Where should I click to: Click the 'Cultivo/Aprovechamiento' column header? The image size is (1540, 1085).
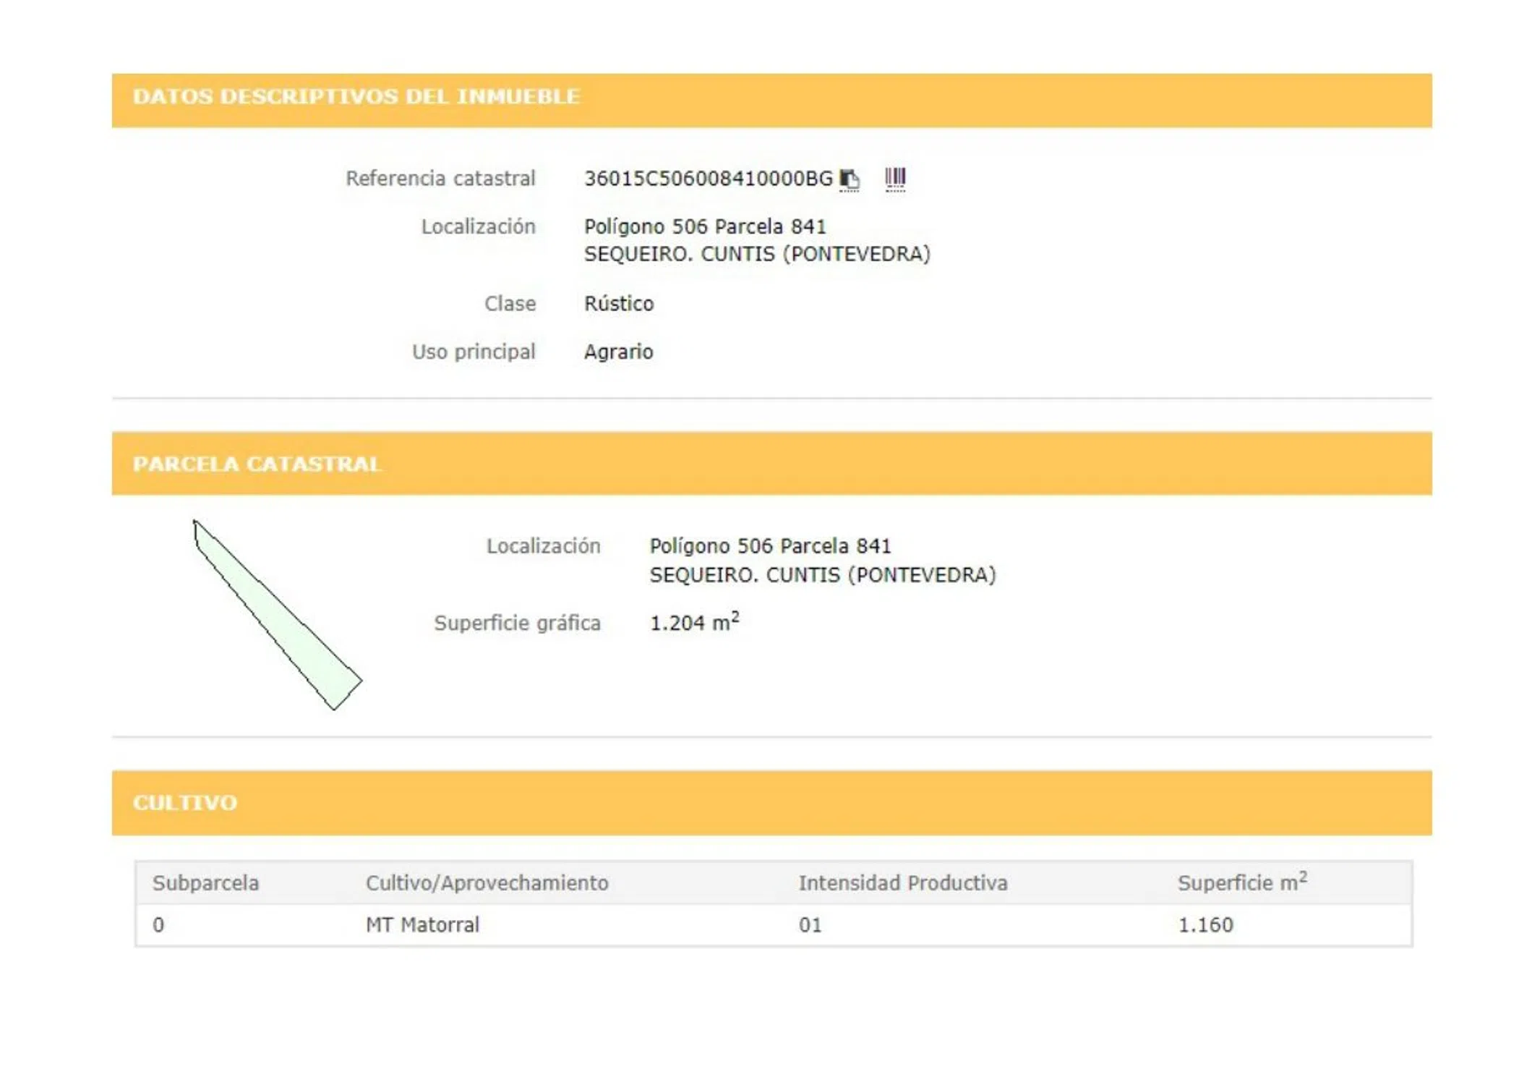487,882
